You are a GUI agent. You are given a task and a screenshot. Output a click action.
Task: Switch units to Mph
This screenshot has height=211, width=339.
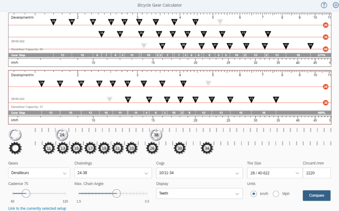pyautogui.click(x=276, y=194)
